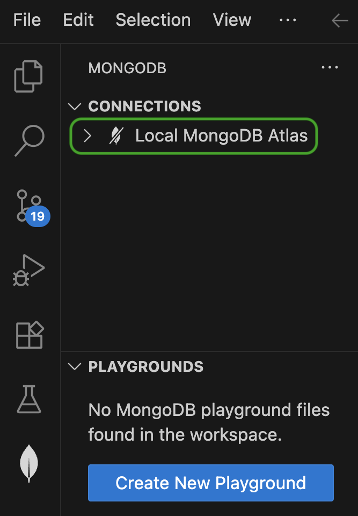This screenshot has width=358, height=516.
Task: Open the Selection menu
Action: [153, 20]
